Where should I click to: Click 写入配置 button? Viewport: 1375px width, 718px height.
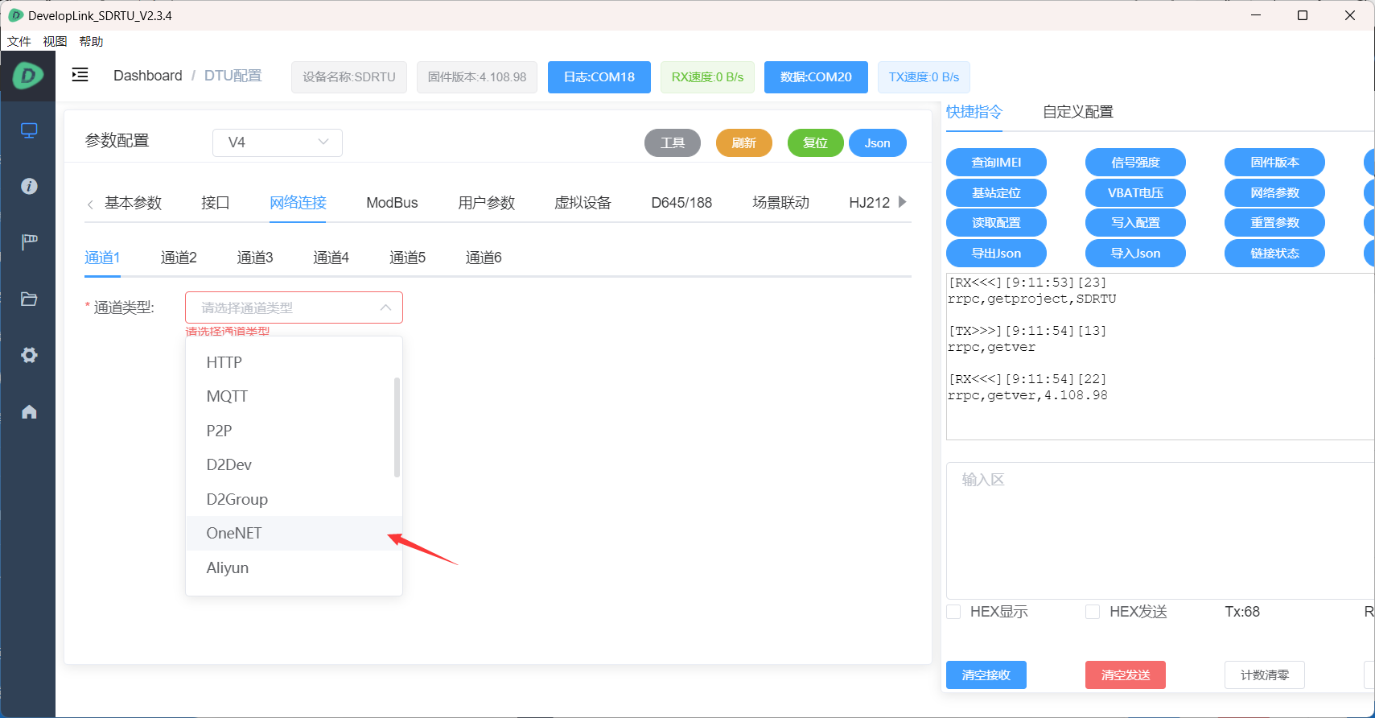(x=1135, y=223)
